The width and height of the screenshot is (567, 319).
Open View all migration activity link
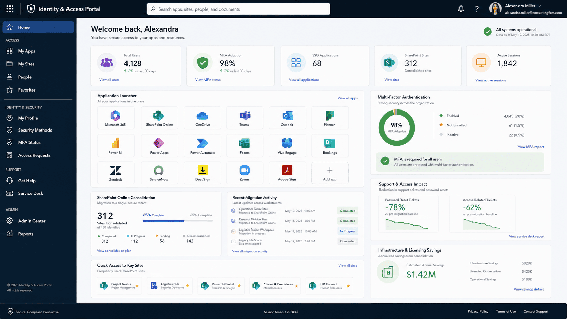click(x=250, y=251)
